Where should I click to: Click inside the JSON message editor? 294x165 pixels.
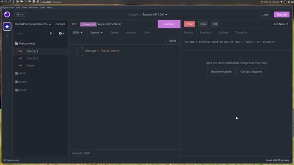pos(124,97)
